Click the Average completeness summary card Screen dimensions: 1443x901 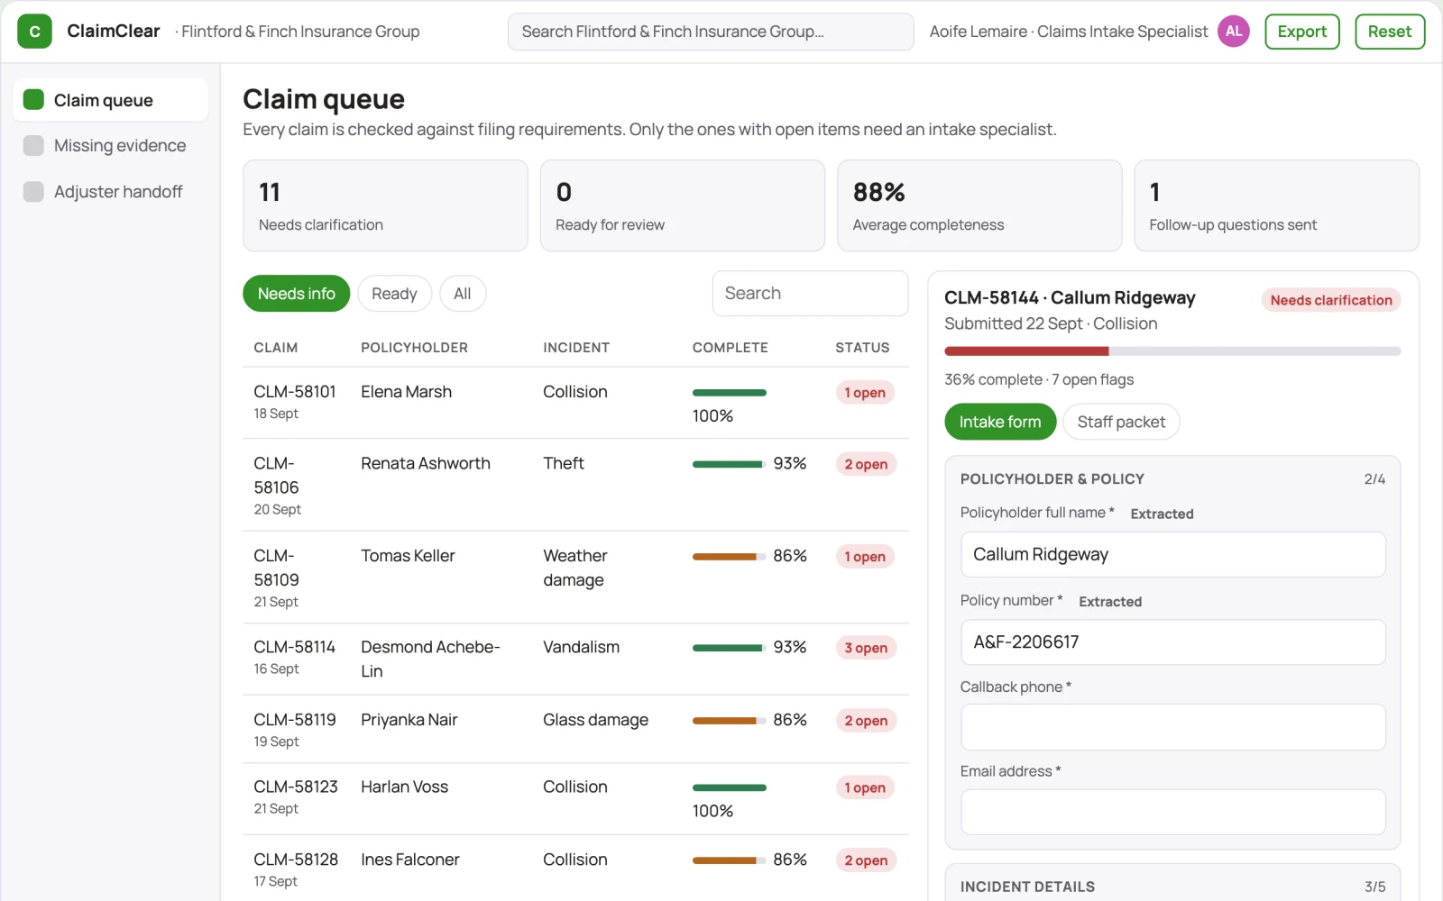tap(979, 205)
